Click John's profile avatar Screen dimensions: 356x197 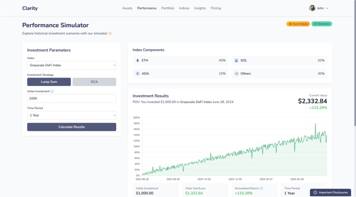coord(312,8)
